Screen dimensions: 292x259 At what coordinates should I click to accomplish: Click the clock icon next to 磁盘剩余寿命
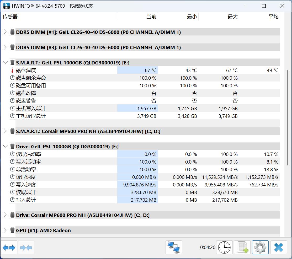point(12,78)
